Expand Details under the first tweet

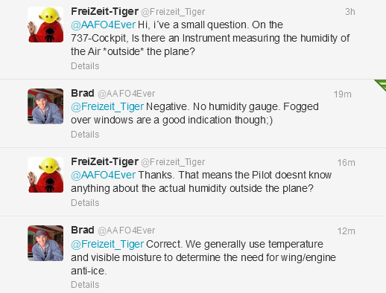point(85,66)
